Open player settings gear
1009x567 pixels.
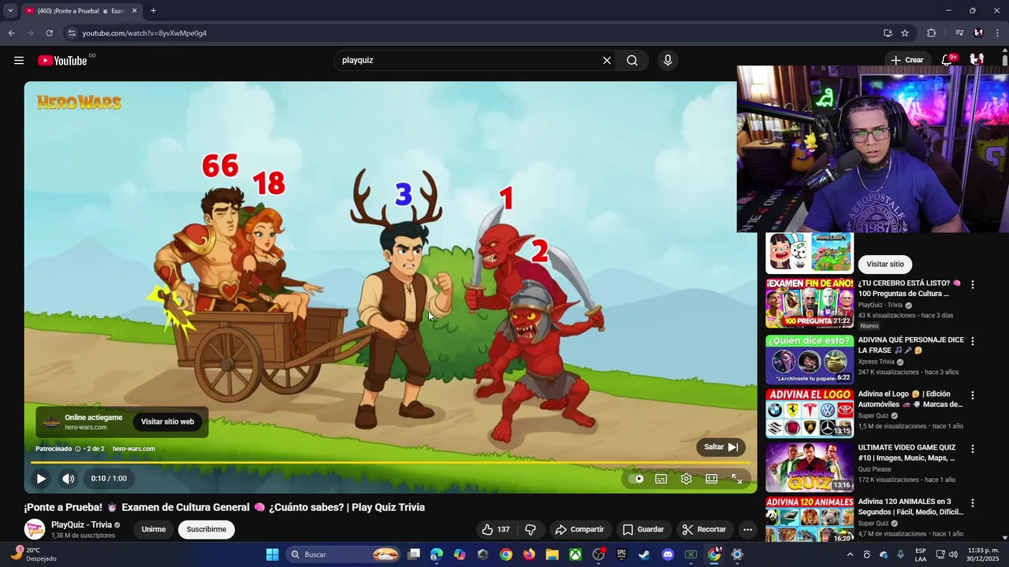click(687, 479)
